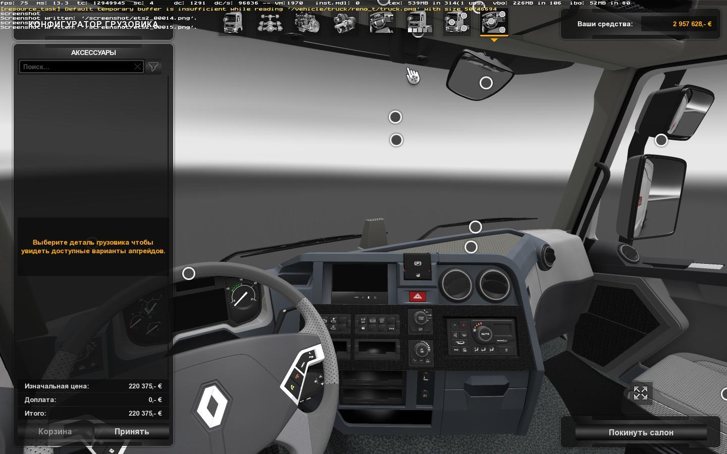Select the chassis configuration icon
Screen dimensions: 727x454
click(x=269, y=23)
